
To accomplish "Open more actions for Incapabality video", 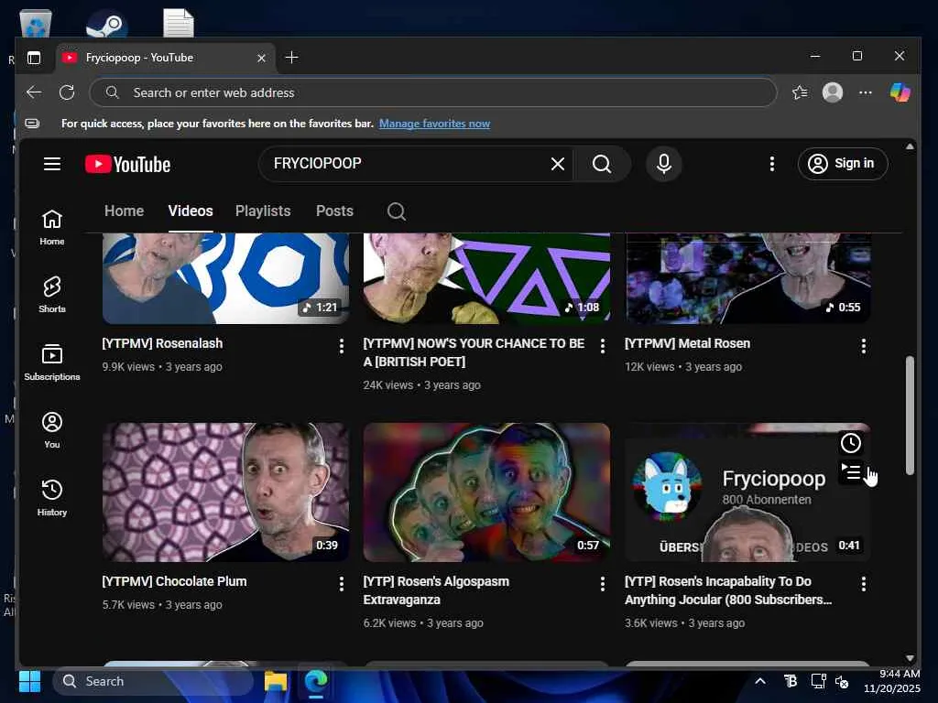I will pyautogui.click(x=863, y=583).
